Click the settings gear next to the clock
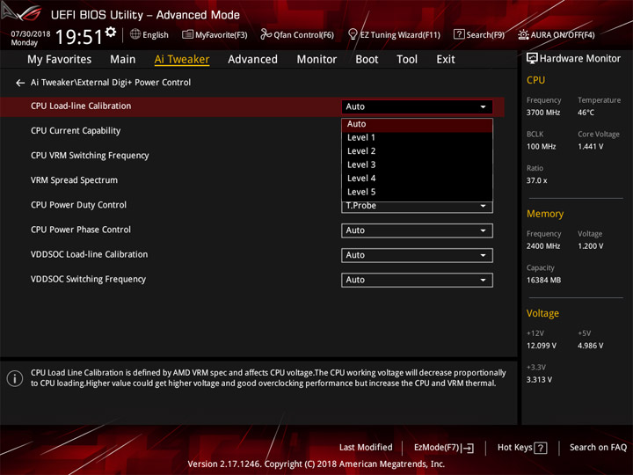The height and width of the screenshot is (475, 633). 111,32
